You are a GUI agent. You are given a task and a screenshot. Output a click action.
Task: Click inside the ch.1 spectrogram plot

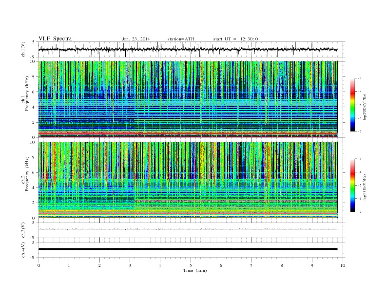tap(188, 99)
